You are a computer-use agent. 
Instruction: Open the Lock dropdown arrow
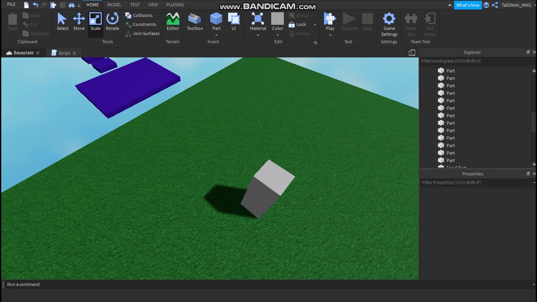pyautogui.click(x=315, y=25)
